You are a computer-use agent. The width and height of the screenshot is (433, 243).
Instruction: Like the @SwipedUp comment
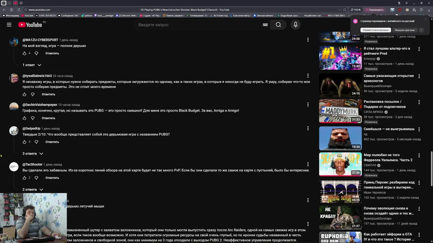coord(24,142)
